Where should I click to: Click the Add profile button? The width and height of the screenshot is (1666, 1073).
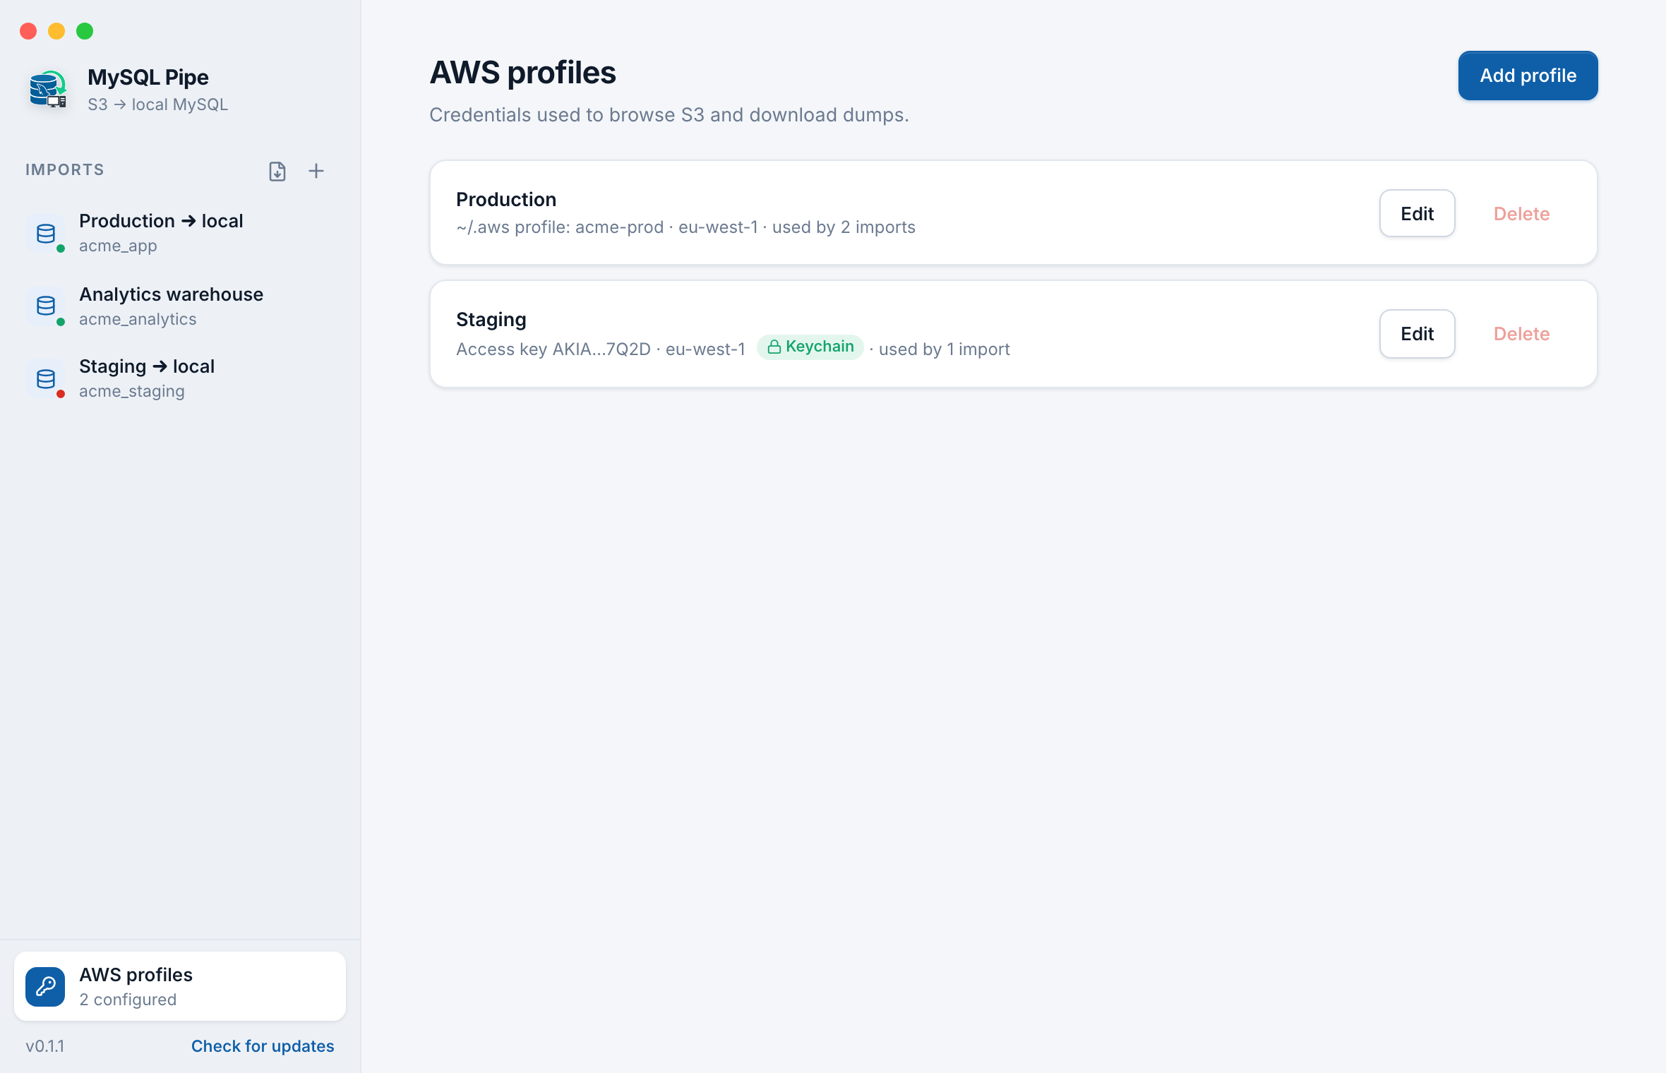point(1528,76)
